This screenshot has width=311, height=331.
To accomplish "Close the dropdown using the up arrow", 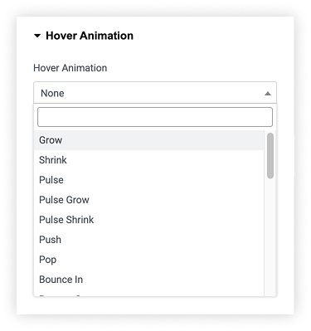I will point(268,94).
